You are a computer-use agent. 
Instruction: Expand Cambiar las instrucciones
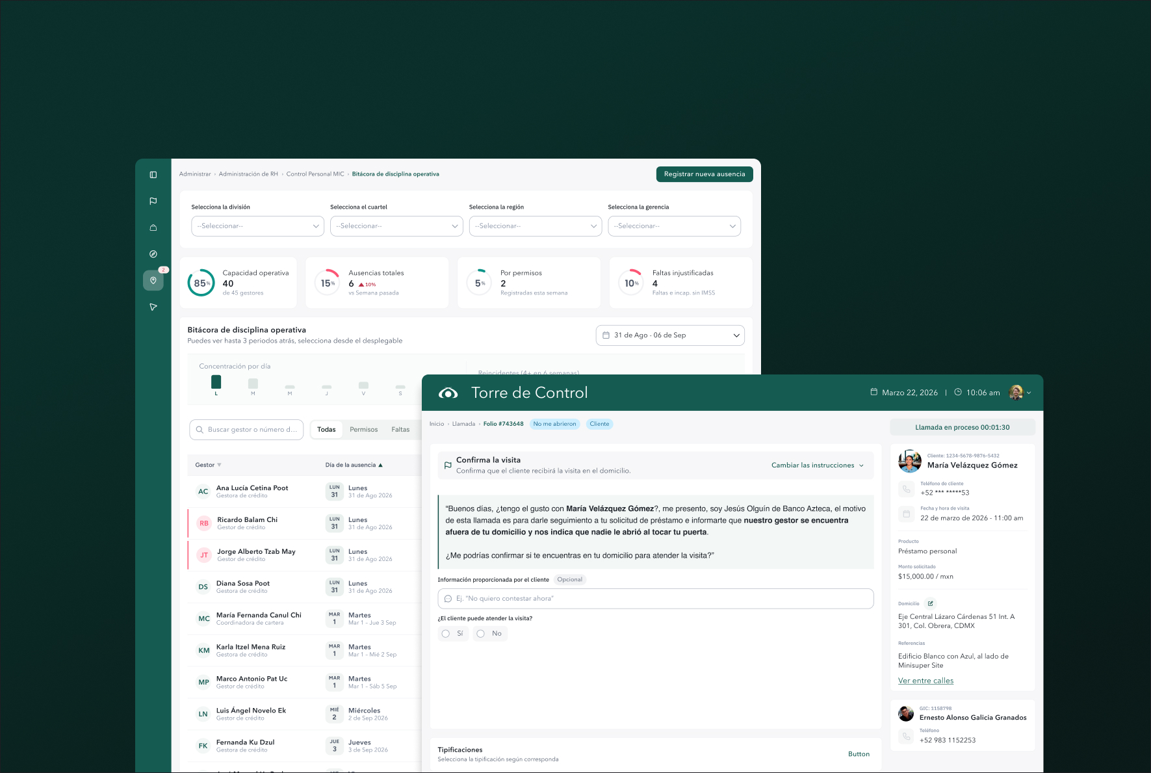tap(818, 465)
